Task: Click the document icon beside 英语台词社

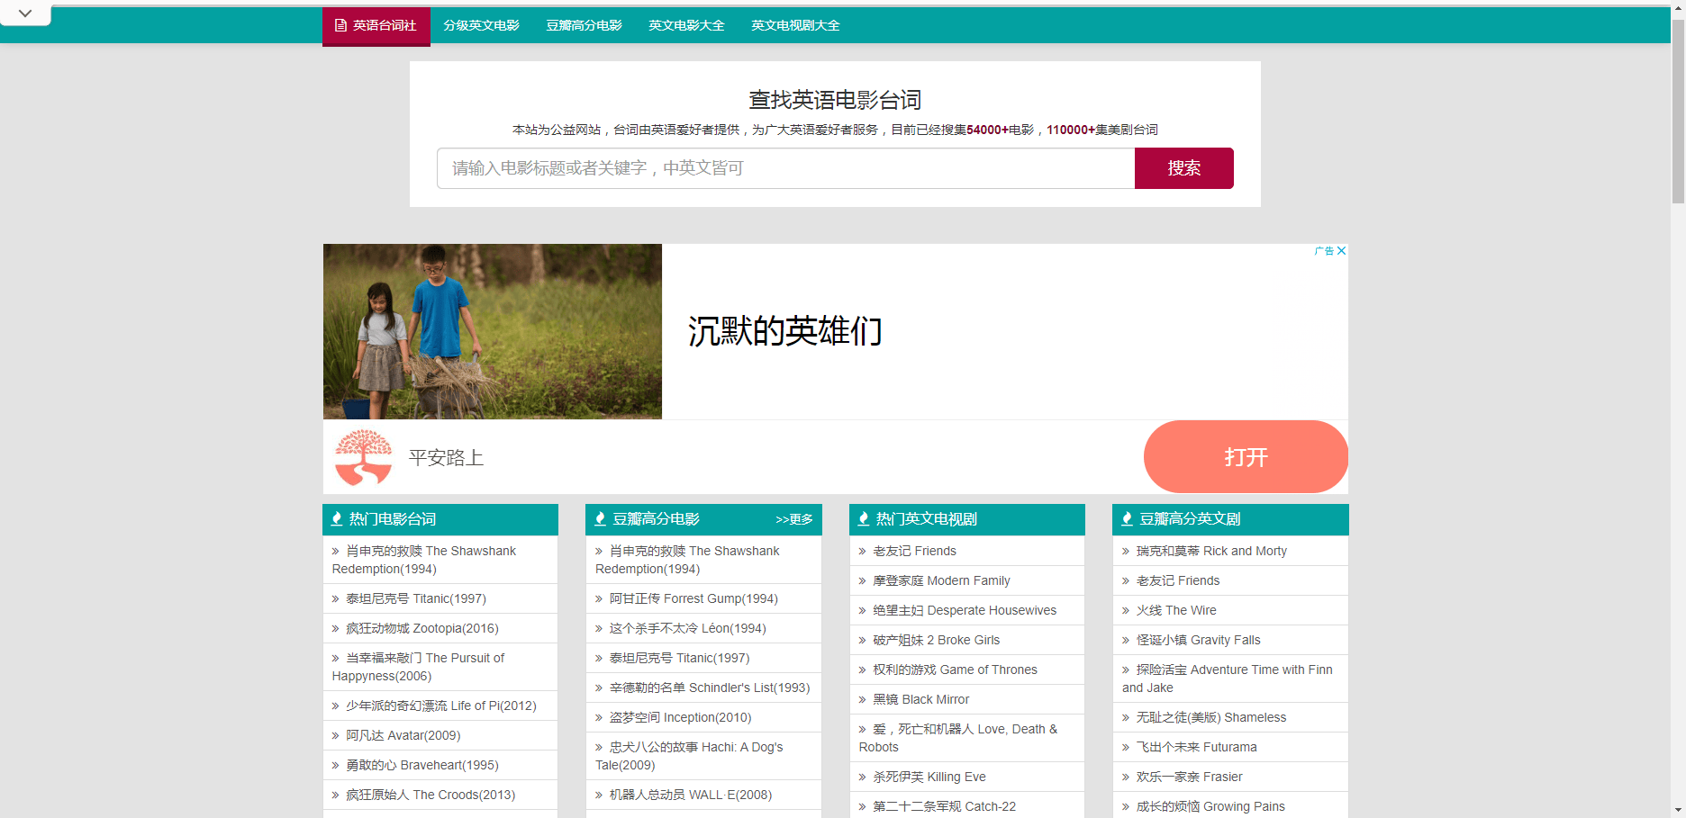Action: click(339, 25)
